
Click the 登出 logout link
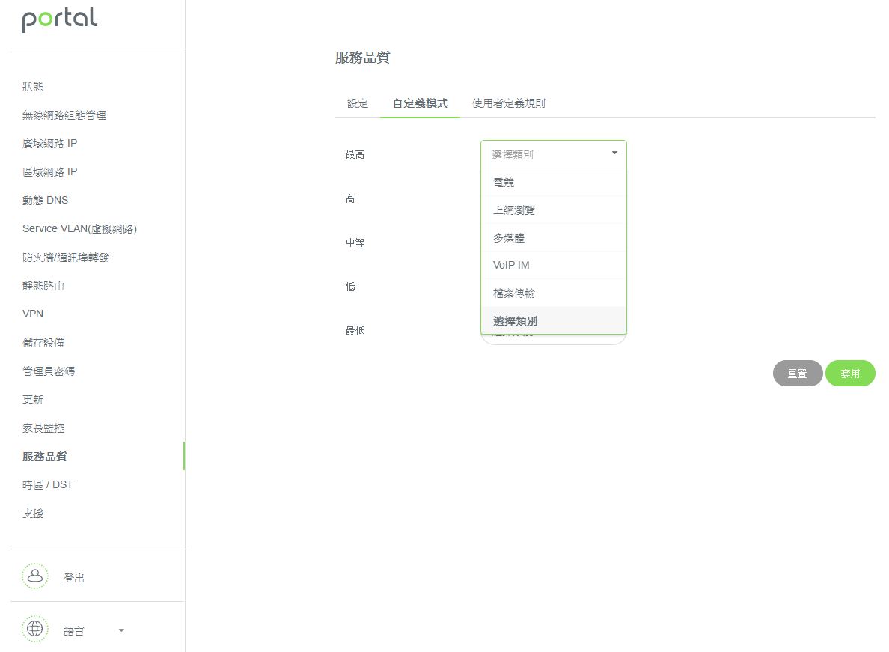(73, 577)
